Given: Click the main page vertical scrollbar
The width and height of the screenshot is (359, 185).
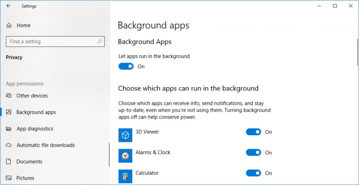Looking at the screenshot, I should click(x=357, y=53).
